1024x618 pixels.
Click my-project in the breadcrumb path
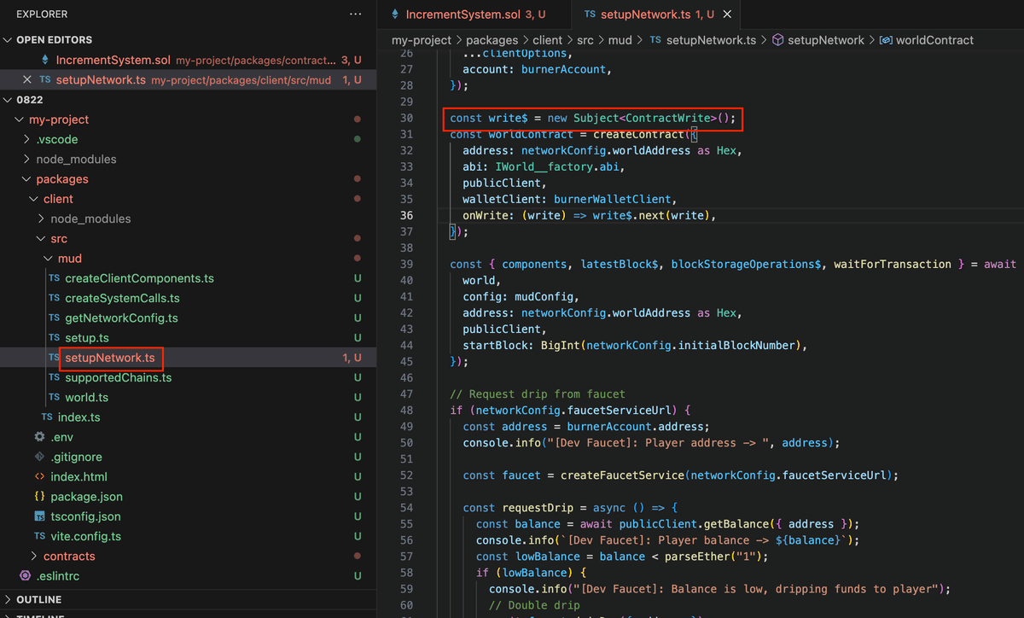(422, 40)
